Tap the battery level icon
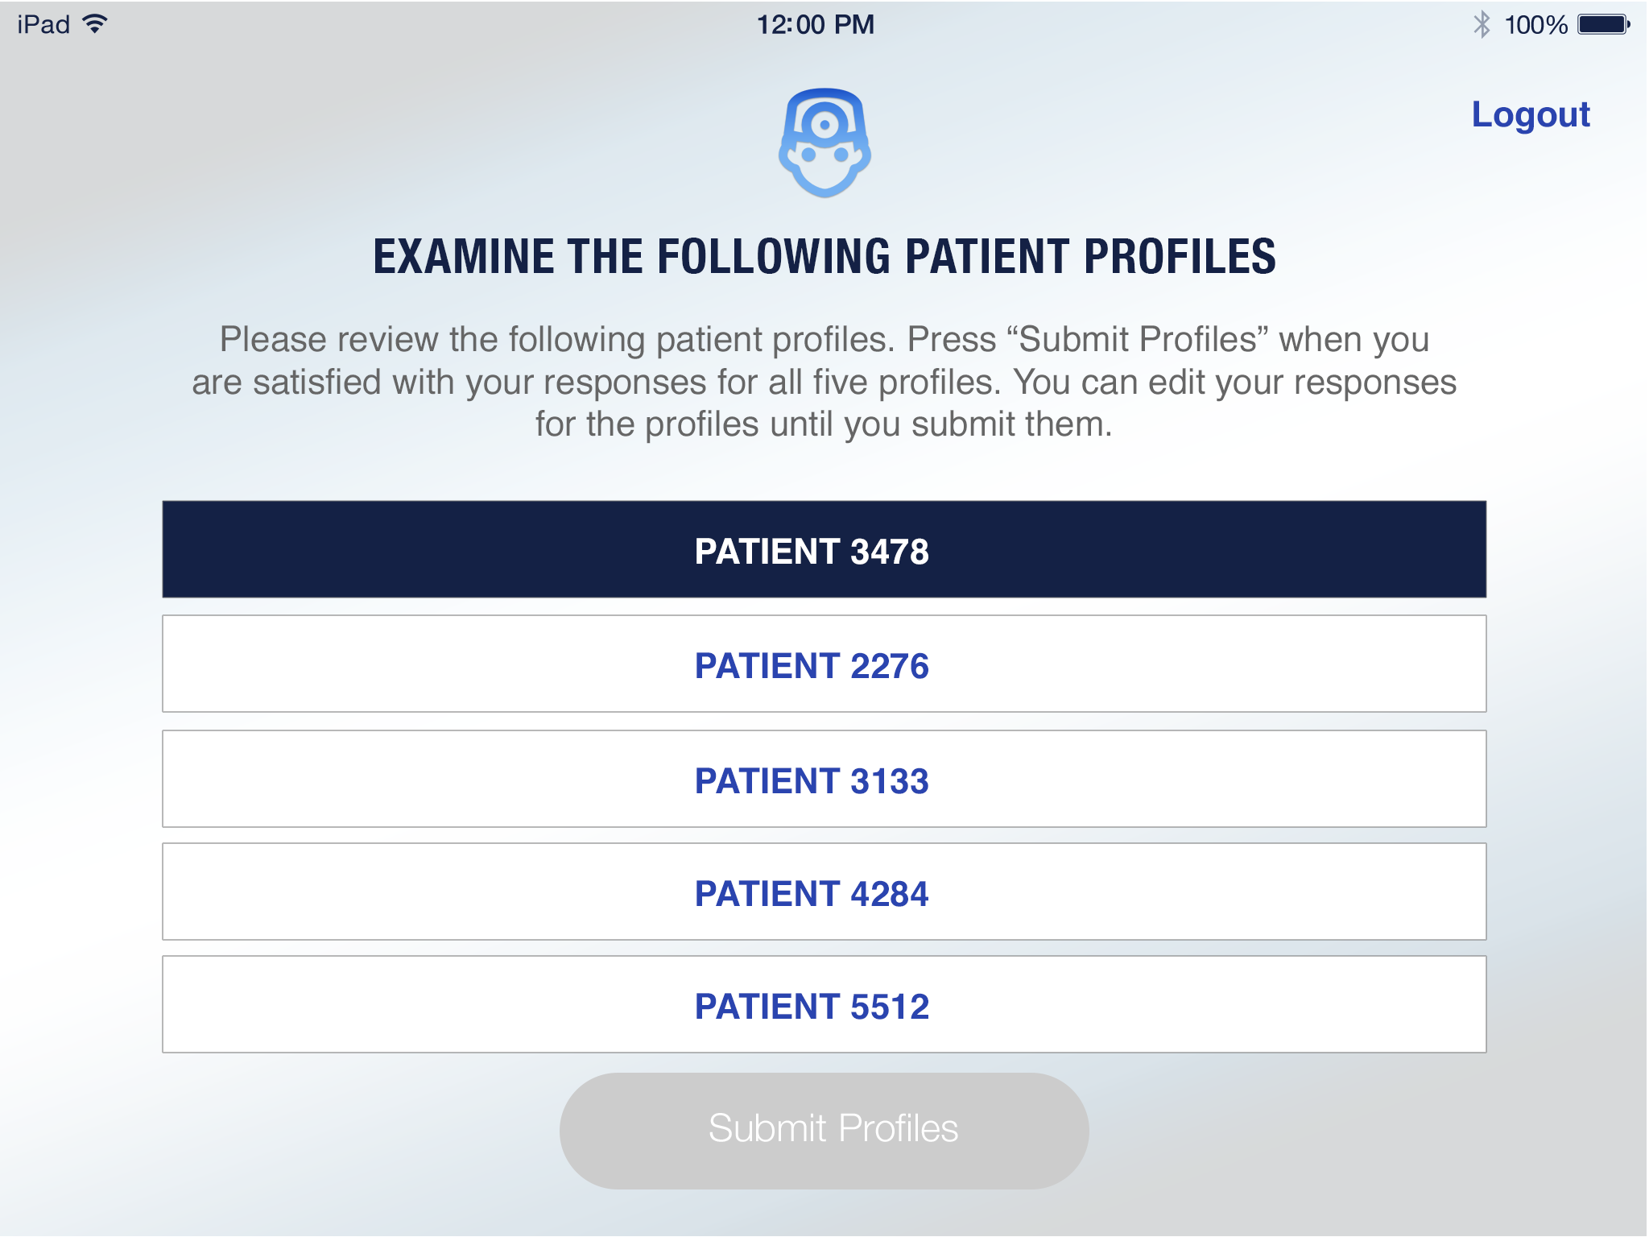Screen dimensions: 1649x1237 [x=1603, y=24]
